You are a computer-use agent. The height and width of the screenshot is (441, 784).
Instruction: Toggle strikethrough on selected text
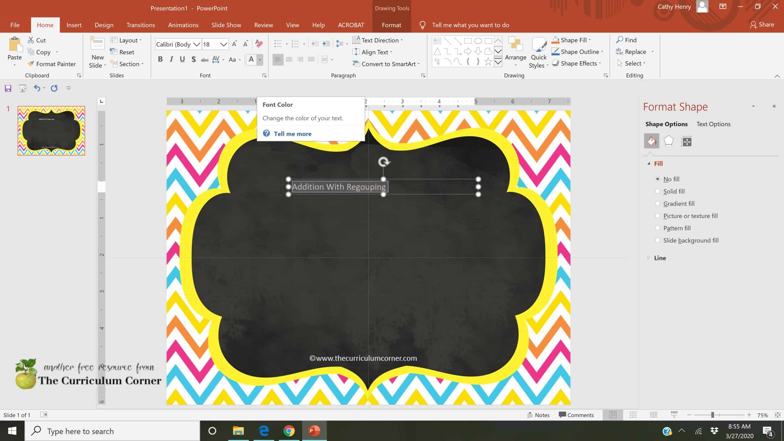tap(205, 59)
